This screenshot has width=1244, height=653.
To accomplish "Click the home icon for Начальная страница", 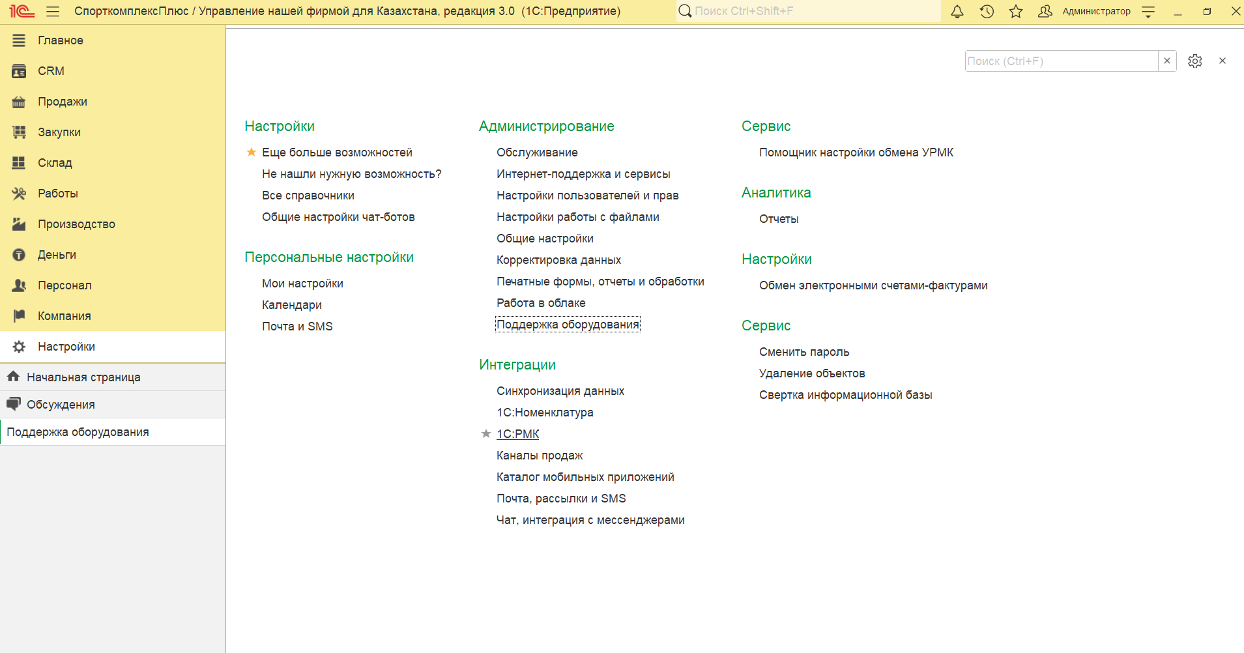I will coord(13,377).
